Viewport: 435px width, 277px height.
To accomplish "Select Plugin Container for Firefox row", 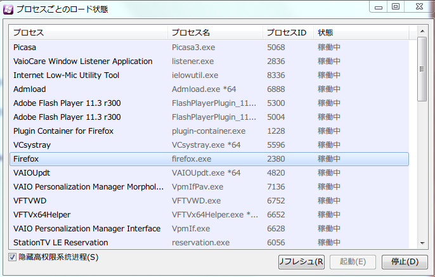I will pyautogui.click(x=209, y=131).
